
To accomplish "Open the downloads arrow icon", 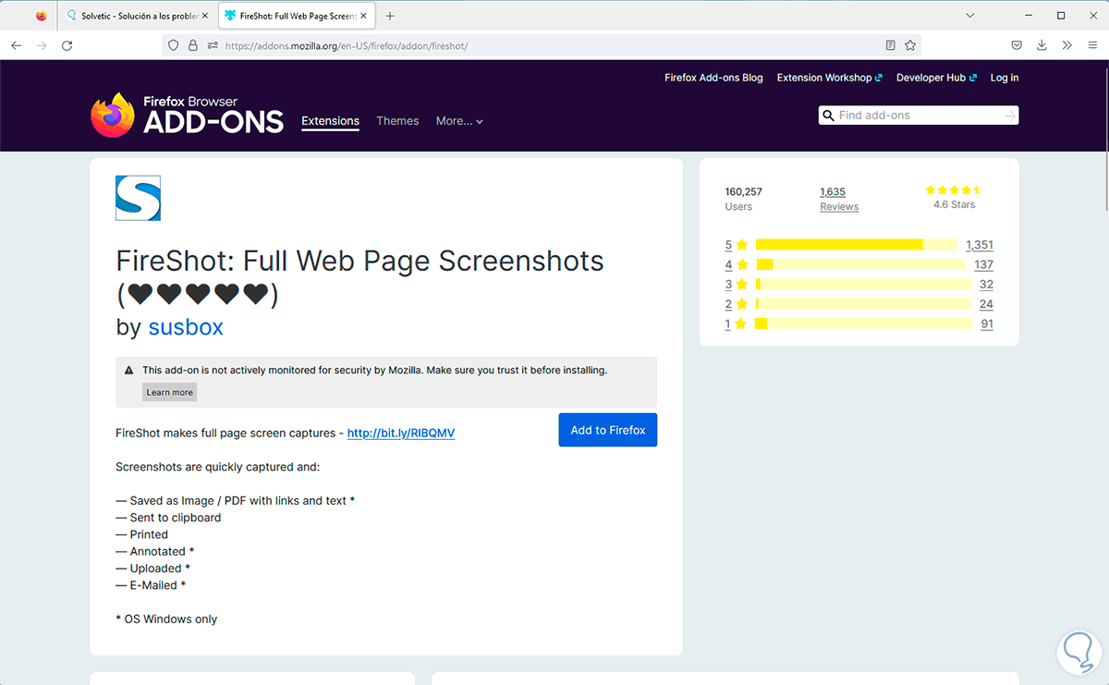I will [1042, 45].
